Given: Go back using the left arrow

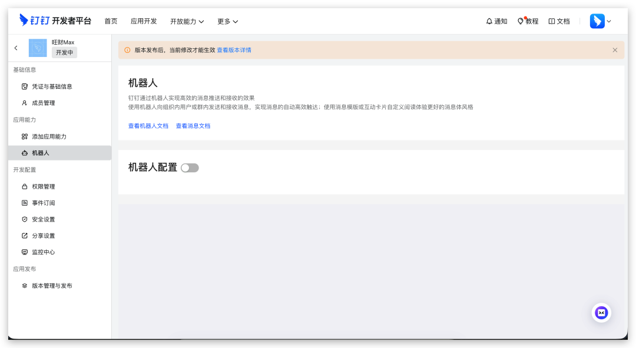Looking at the screenshot, I should click(x=16, y=48).
